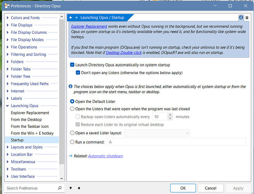Click the Directory Opus title bar icon
Image resolution: width=254 pixels, height=194 pixels.
point(7,6)
